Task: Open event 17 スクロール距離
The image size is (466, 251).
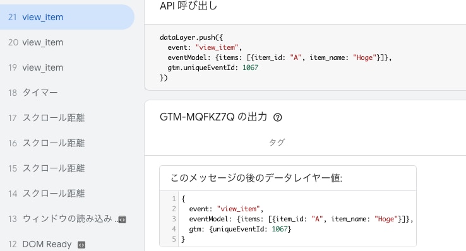Action: (x=66, y=118)
